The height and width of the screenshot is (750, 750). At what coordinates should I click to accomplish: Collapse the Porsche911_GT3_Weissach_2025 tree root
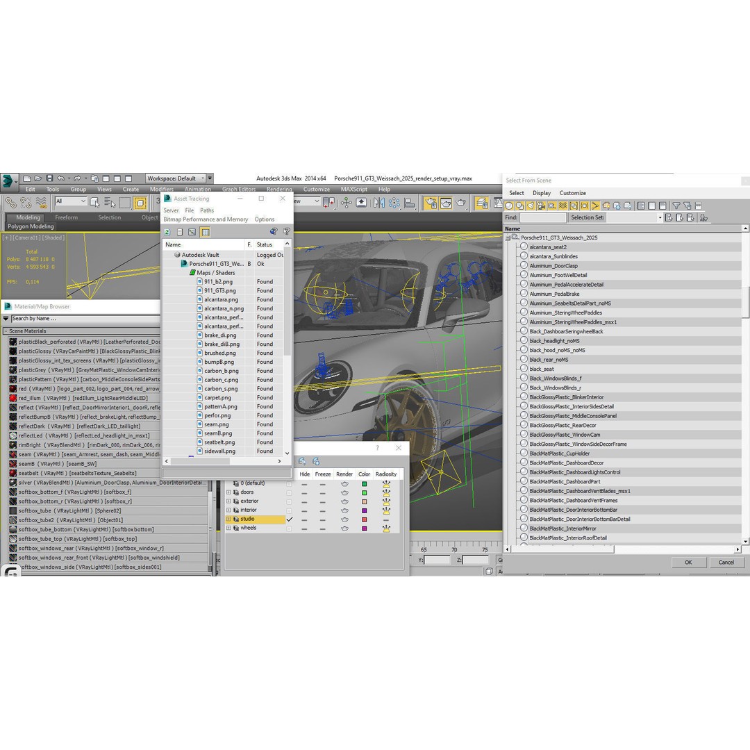click(x=508, y=237)
